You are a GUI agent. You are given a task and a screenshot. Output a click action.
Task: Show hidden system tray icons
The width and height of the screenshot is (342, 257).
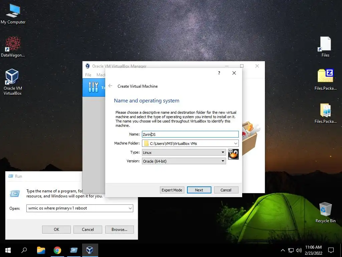coord(283,250)
